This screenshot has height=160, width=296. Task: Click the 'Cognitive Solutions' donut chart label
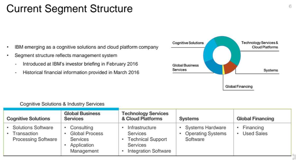pyautogui.click(x=188, y=43)
